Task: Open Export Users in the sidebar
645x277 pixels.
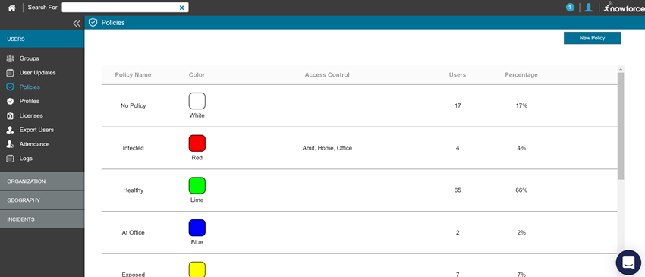Action: click(x=36, y=130)
